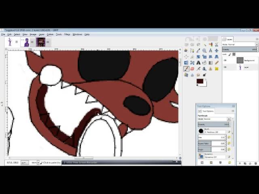
Task: Save tool options preset button
Action: [x=202, y=162]
